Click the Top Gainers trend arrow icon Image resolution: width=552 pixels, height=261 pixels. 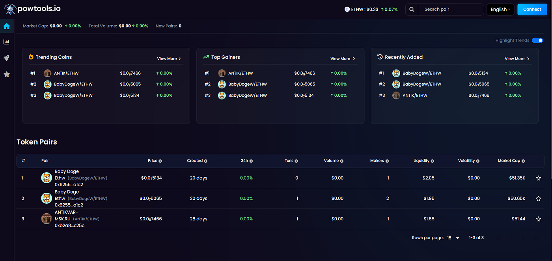pos(206,57)
